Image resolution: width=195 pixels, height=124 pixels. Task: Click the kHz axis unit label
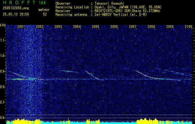(3, 25)
